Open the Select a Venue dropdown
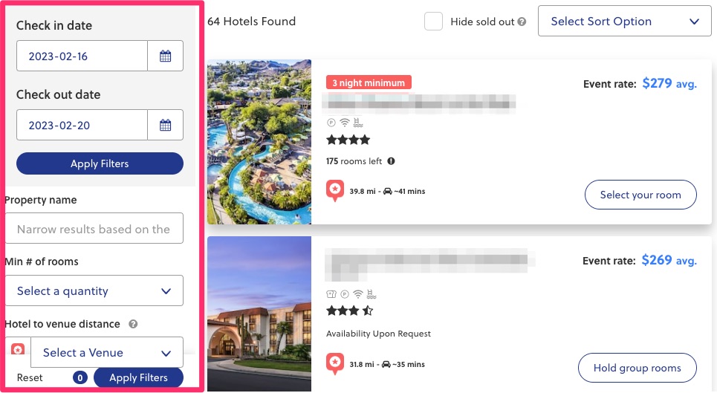This screenshot has height=393, width=717. pos(106,352)
